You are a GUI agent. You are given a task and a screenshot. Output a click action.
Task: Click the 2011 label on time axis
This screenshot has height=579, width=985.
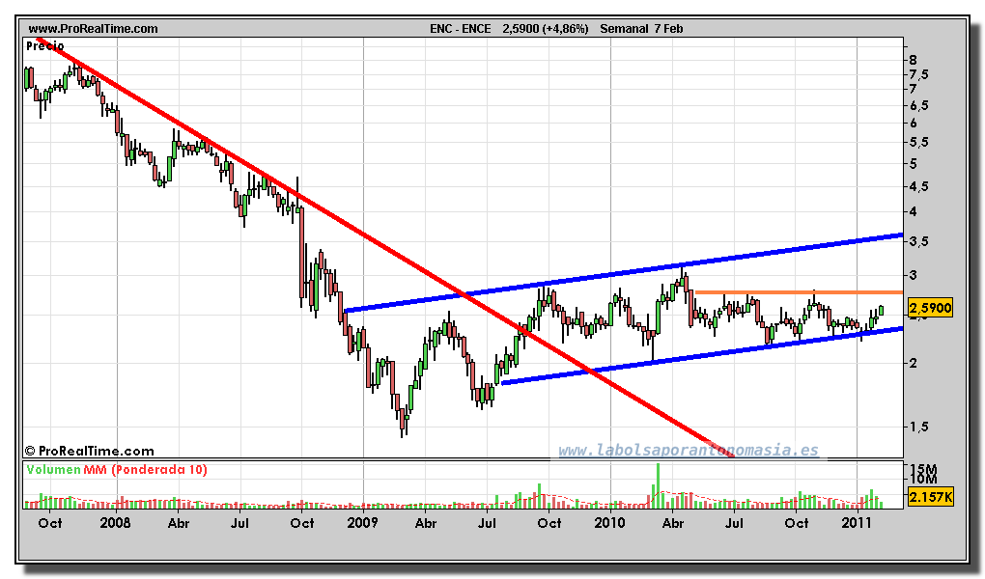(857, 523)
